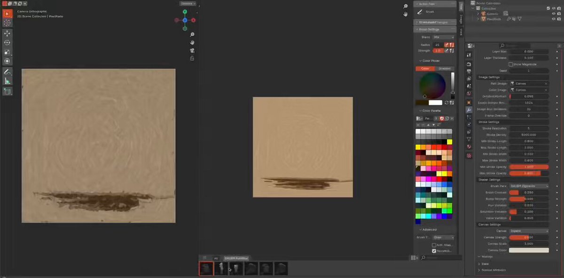Open the Brush Pack dropdown
This screenshot has height=278, width=564.
coord(529,186)
